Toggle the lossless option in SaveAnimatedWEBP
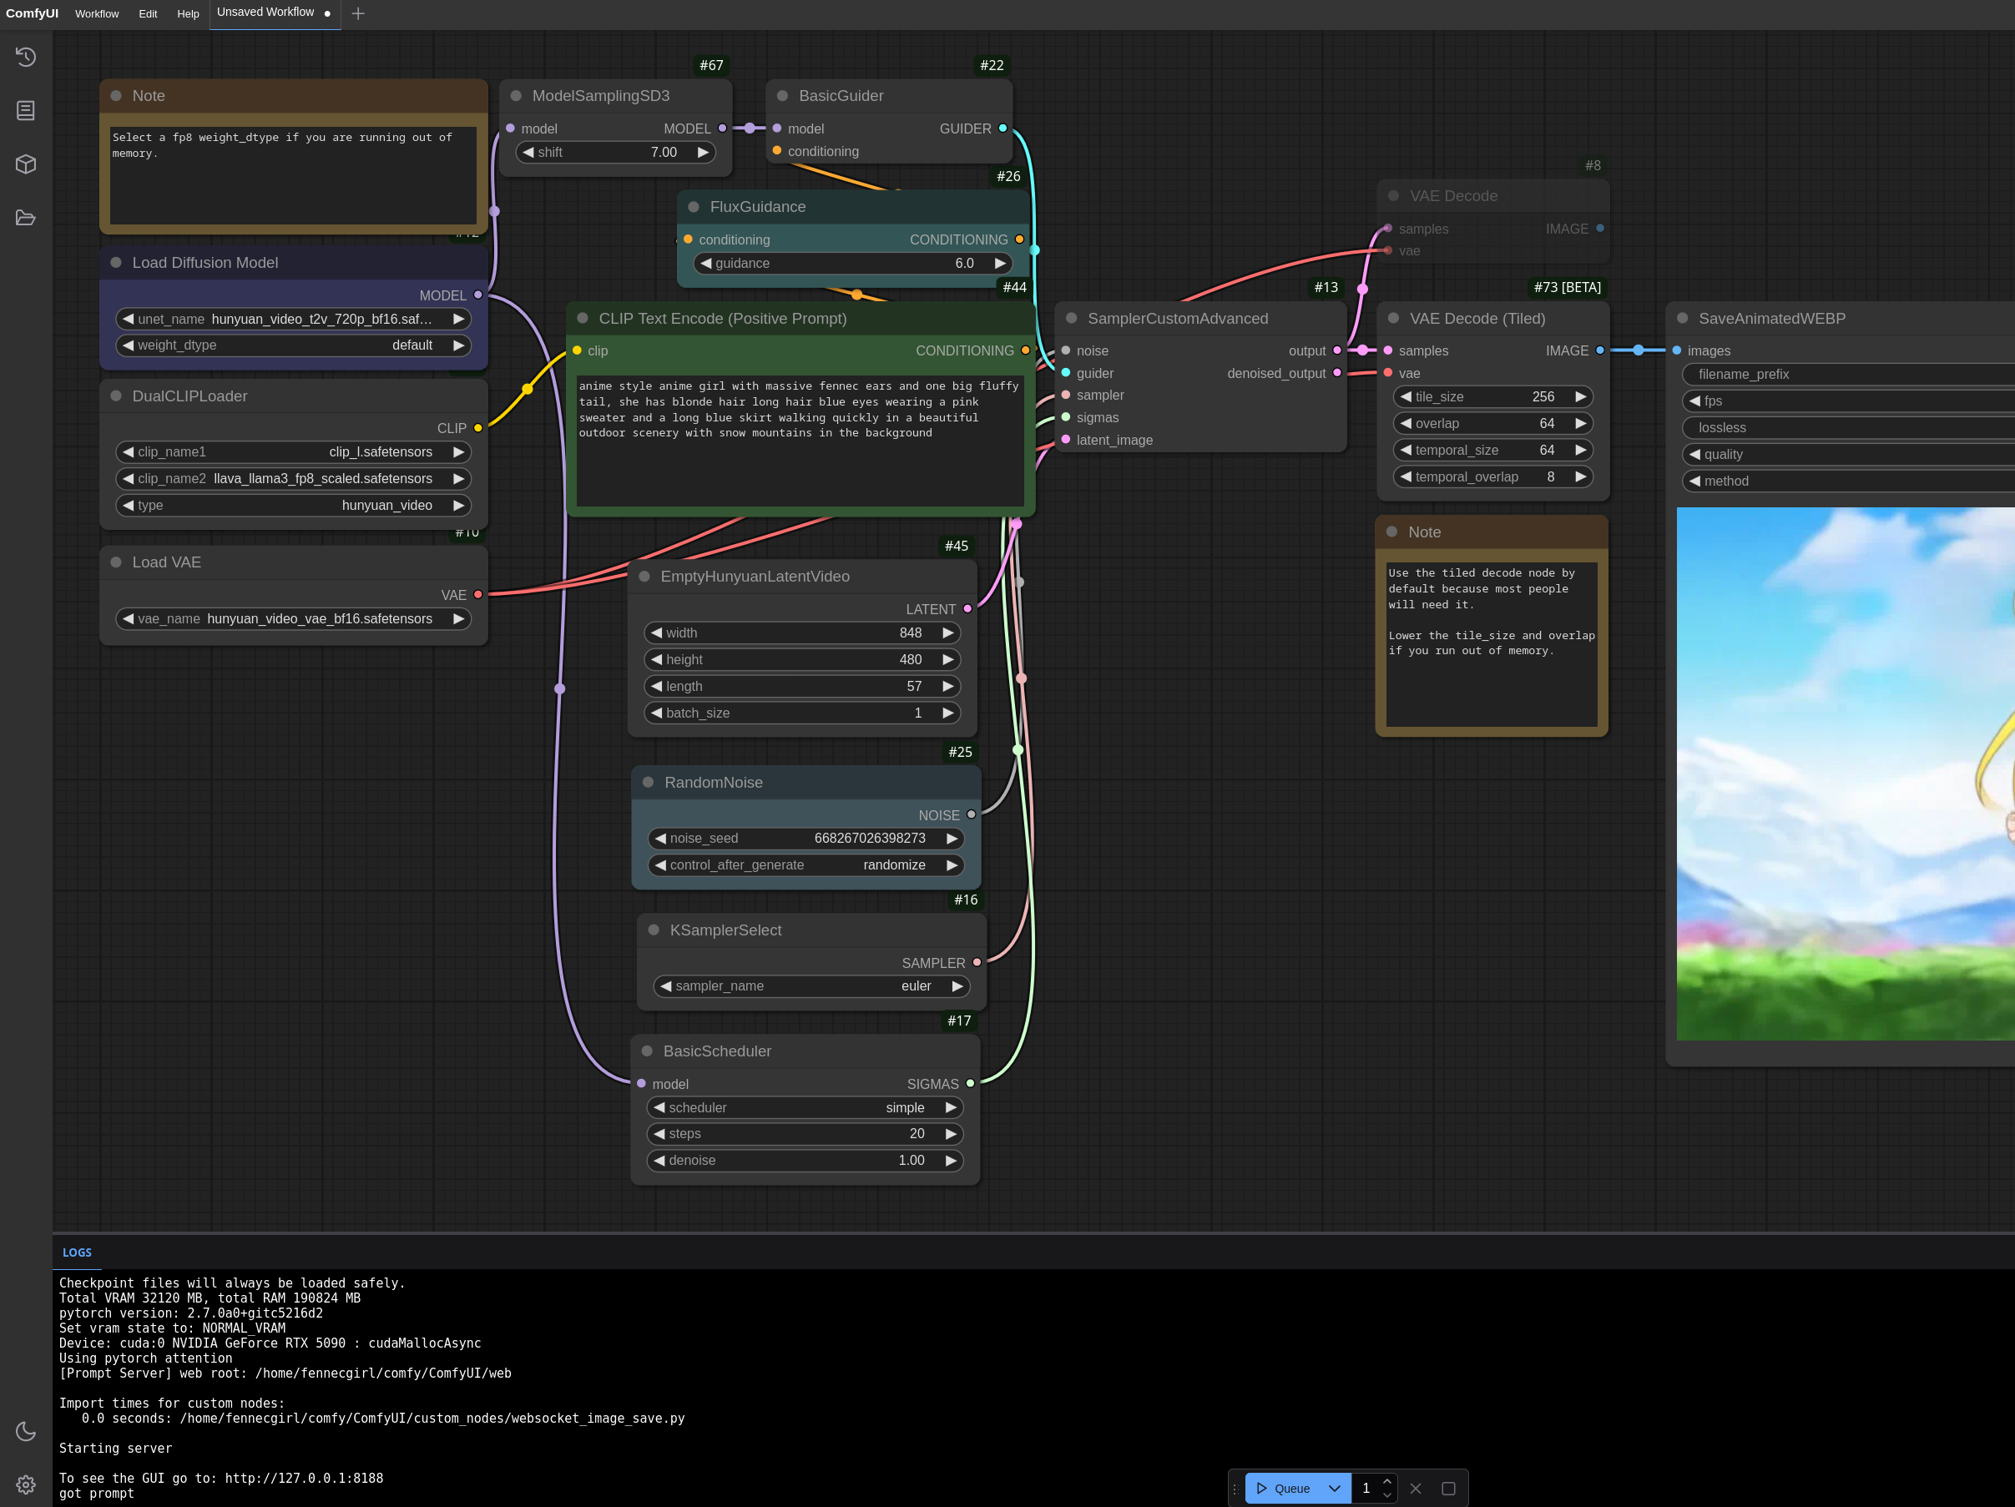The height and width of the screenshot is (1507, 2015). click(x=1849, y=427)
